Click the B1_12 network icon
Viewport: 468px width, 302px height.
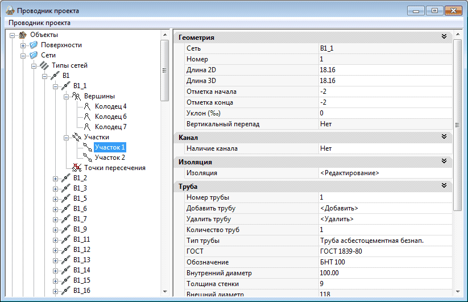tap(66, 250)
